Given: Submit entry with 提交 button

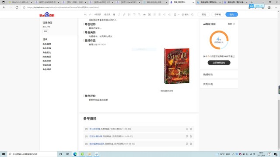Looking at the screenshot, I should click(231, 14).
